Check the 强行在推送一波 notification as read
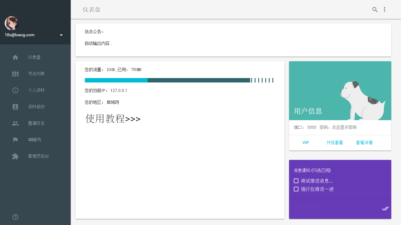The width and height of the screenshot is (401, 225). 296,189
